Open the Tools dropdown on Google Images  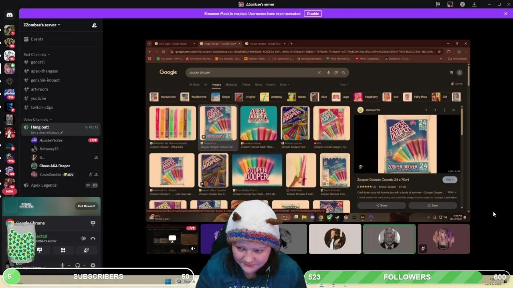click(x=343, y=84)
